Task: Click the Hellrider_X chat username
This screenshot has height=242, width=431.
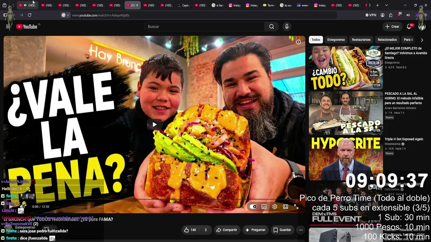Action: click(x=12, y=189)
